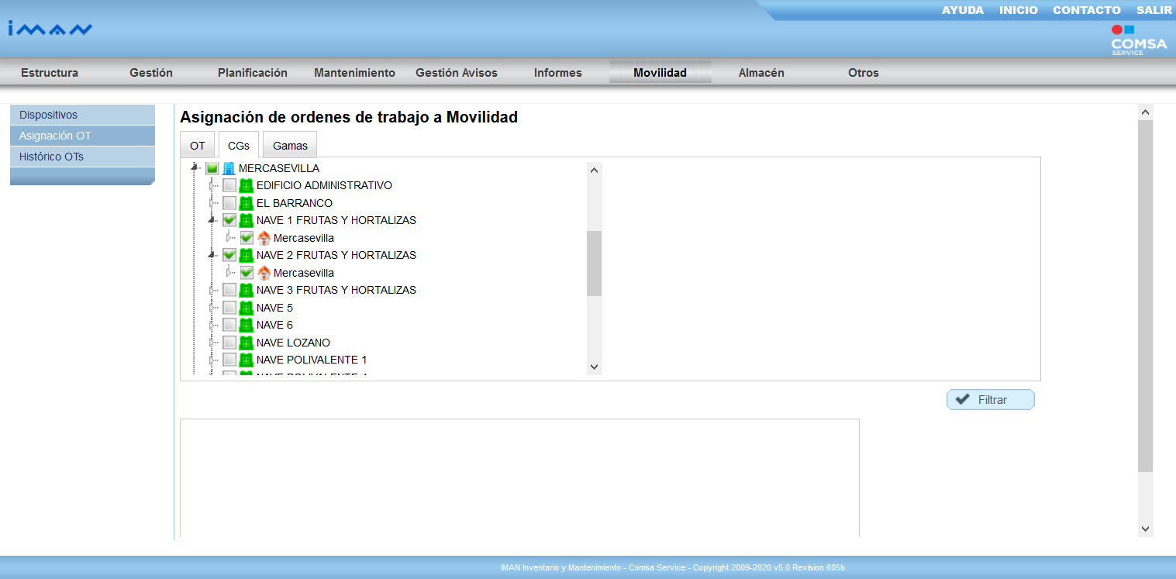Click the house icon under NAVE 2
Viewport: 1176px width, 579px height.
(264, 273)
